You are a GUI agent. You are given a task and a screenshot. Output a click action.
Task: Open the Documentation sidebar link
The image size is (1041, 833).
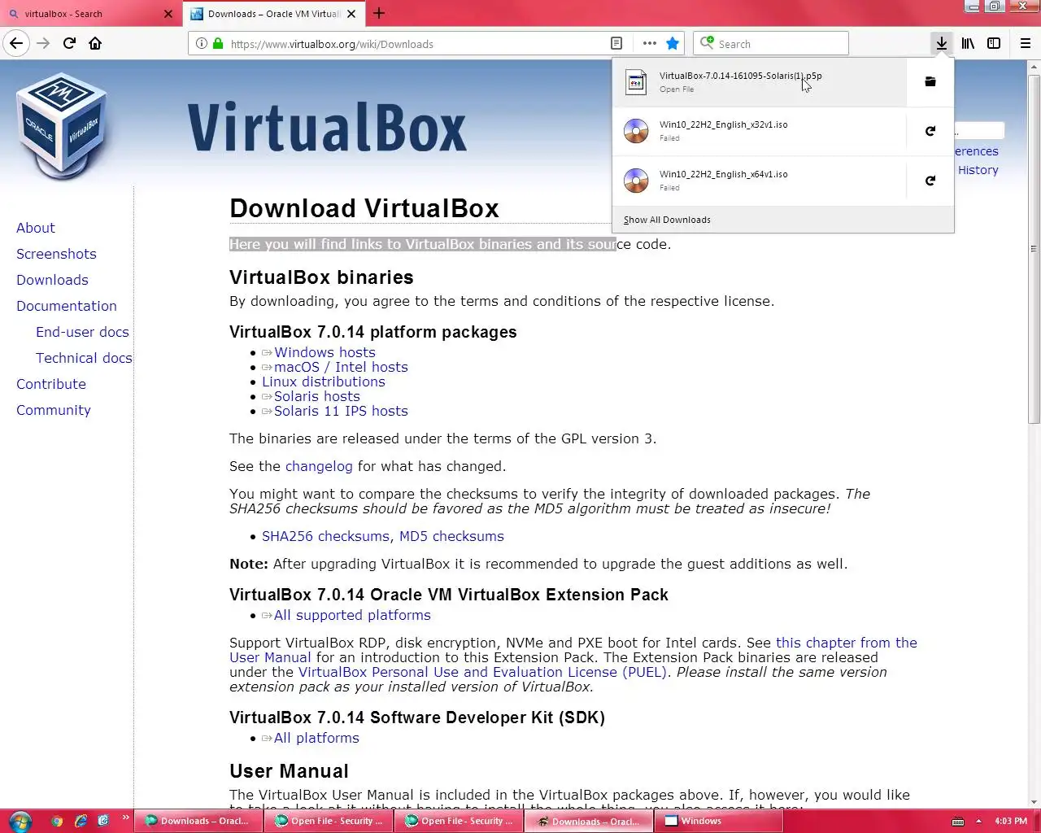(x=67, y=306)
